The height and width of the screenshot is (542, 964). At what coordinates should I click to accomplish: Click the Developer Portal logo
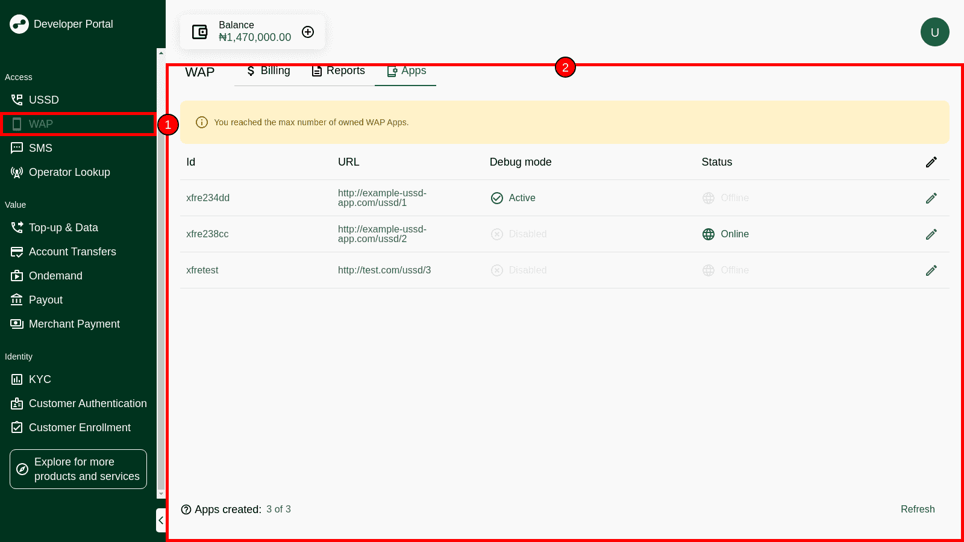coord(19,24)
